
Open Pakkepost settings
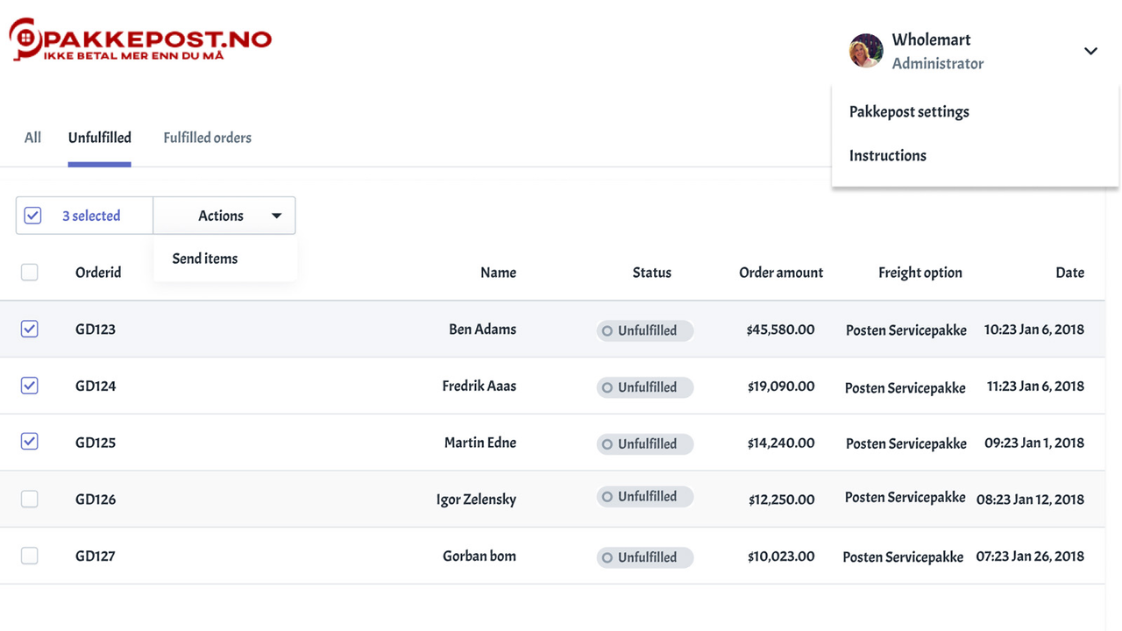[909, 111]
